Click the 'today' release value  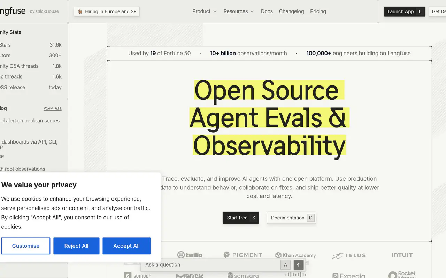click(x=55, y=87)
